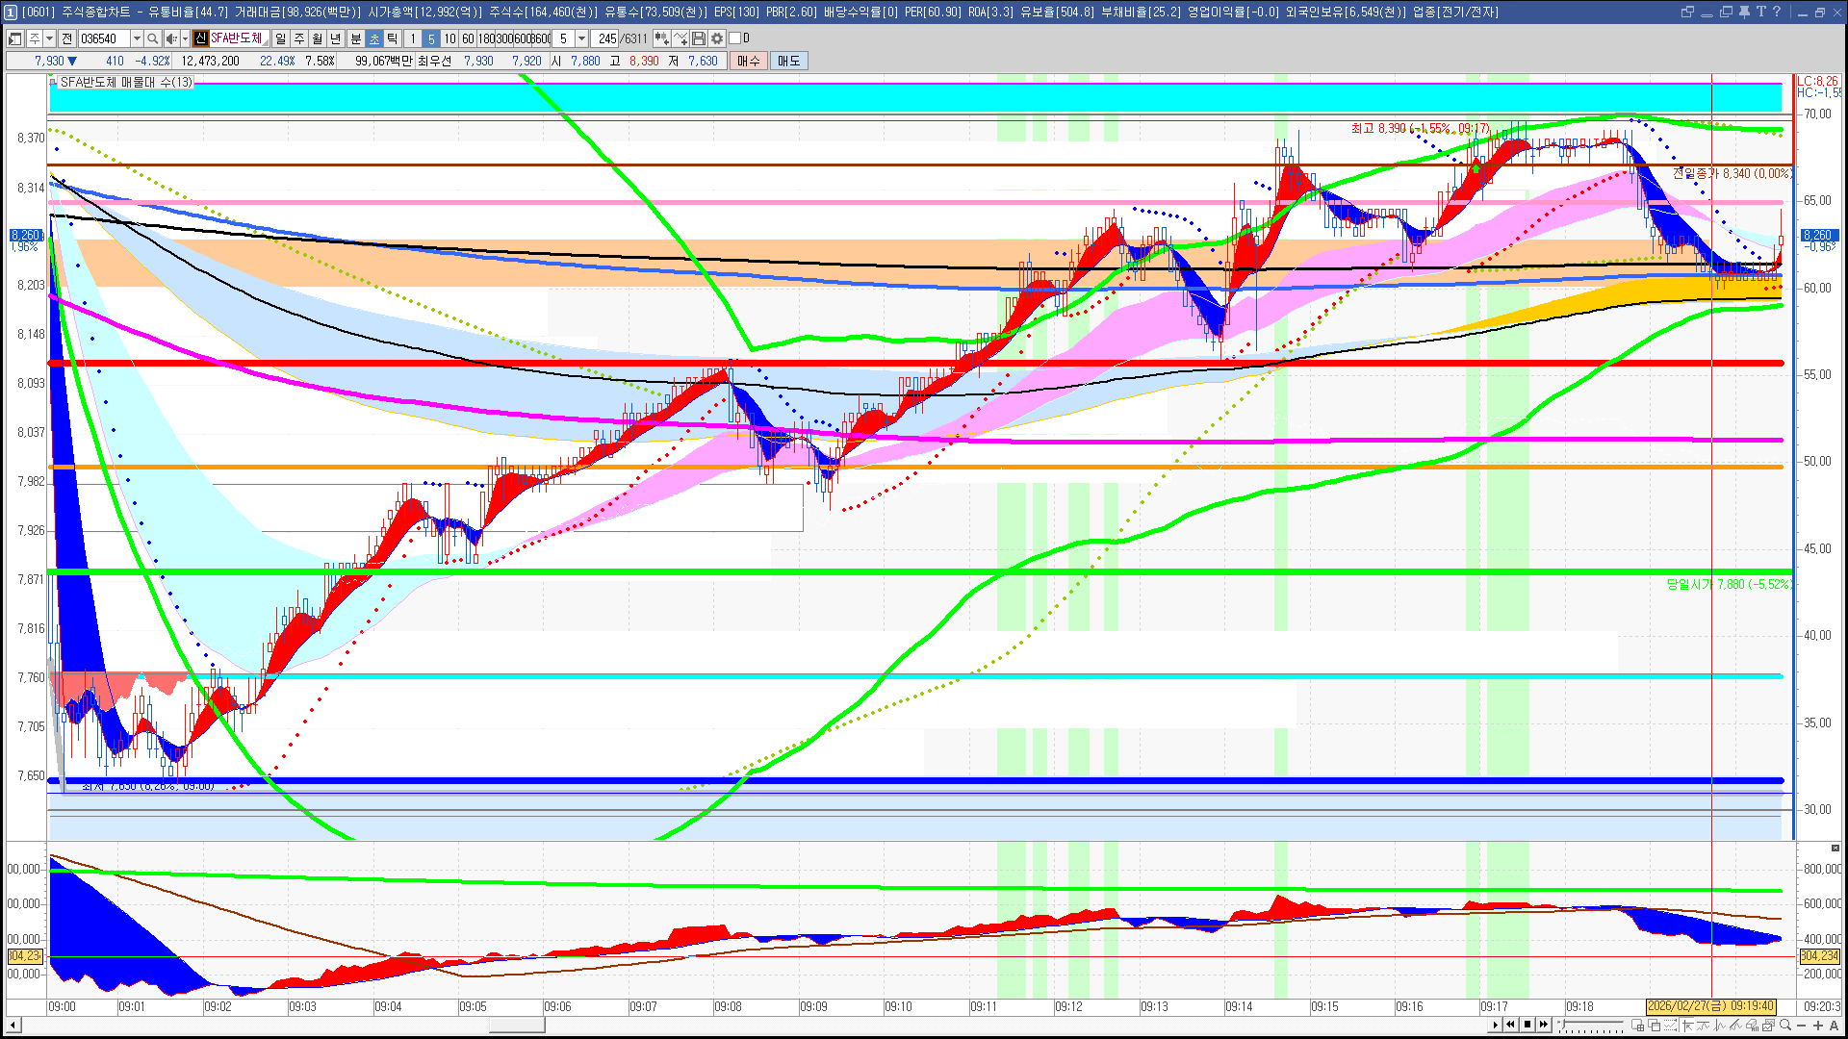Screen dimensions: 1848x1039
Task: Expand the stock code 036540 dropdown
Action: coord(137,38)
